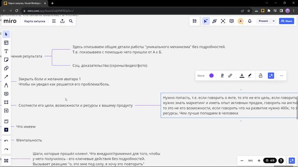Zoom in with plus button

pyautogui.click(x=259, y=161)
